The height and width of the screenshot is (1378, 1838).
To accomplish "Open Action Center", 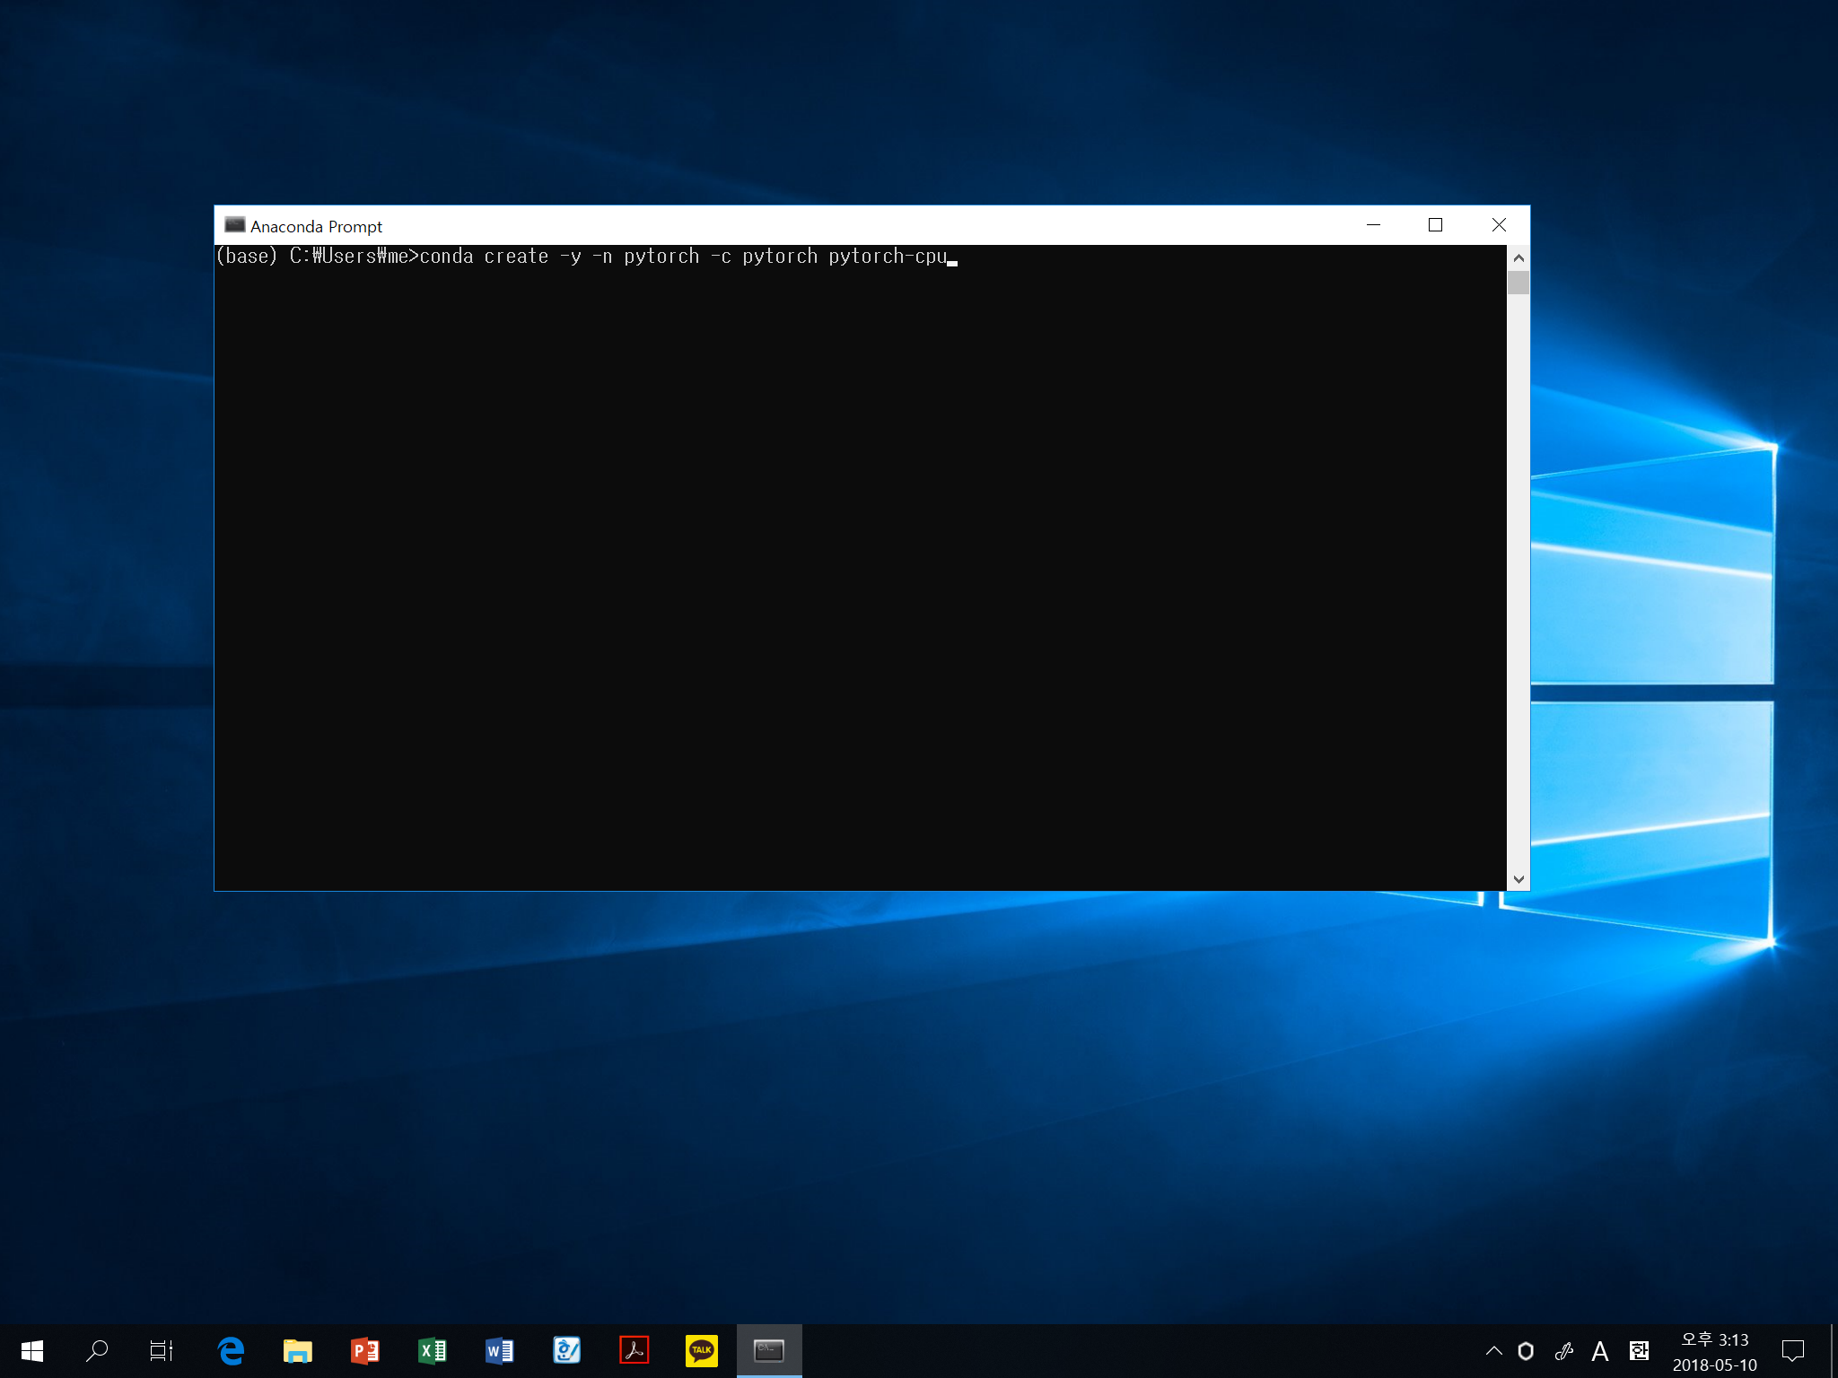I will click(1795, 1349).
